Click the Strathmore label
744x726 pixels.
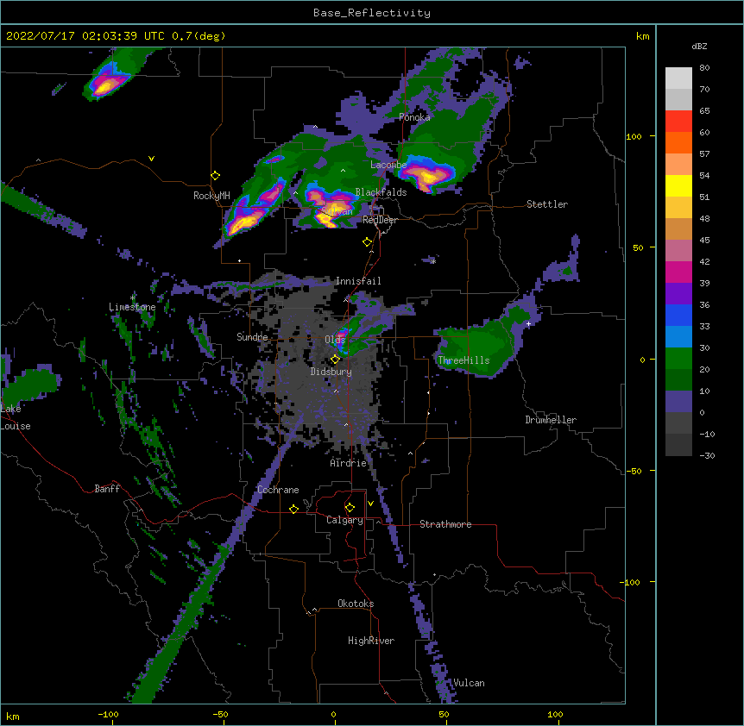[x=445, y=524]
